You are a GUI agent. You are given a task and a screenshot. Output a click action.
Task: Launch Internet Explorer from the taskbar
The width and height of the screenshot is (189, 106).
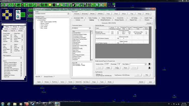9,104
